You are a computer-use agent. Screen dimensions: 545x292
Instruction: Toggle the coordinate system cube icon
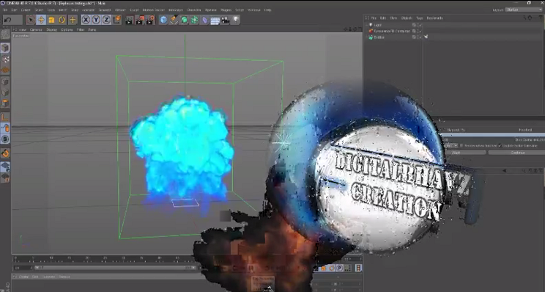coord(117,20)
